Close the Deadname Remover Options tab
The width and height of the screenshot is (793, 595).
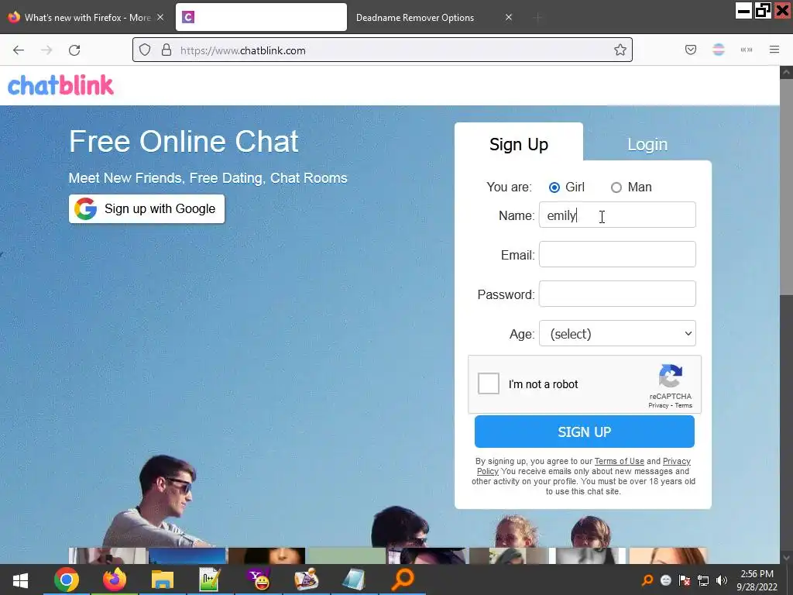pyautogui.click(x=509, y=17)
